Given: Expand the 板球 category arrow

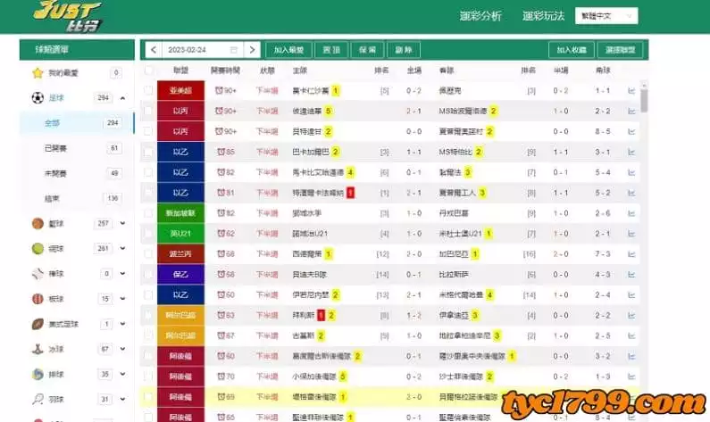Looking at the screenshot, I should [122, 299].
